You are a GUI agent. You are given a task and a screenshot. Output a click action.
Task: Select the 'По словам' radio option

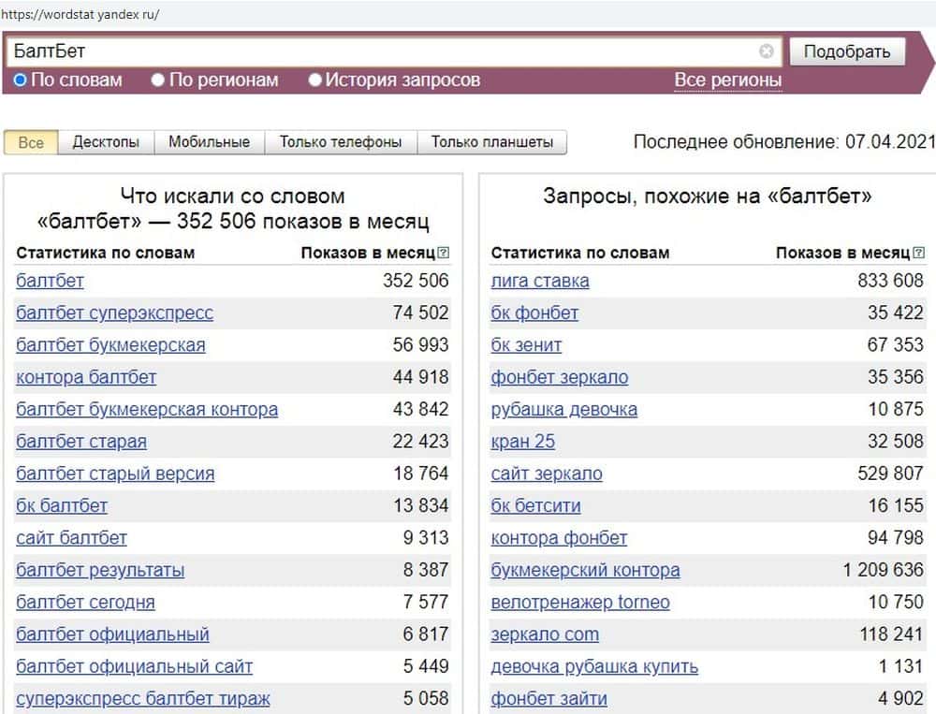[21, 80]
